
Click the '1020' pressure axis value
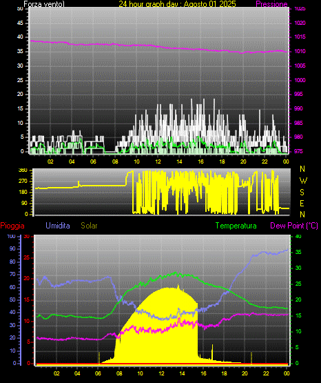click(x=300, y=23)
